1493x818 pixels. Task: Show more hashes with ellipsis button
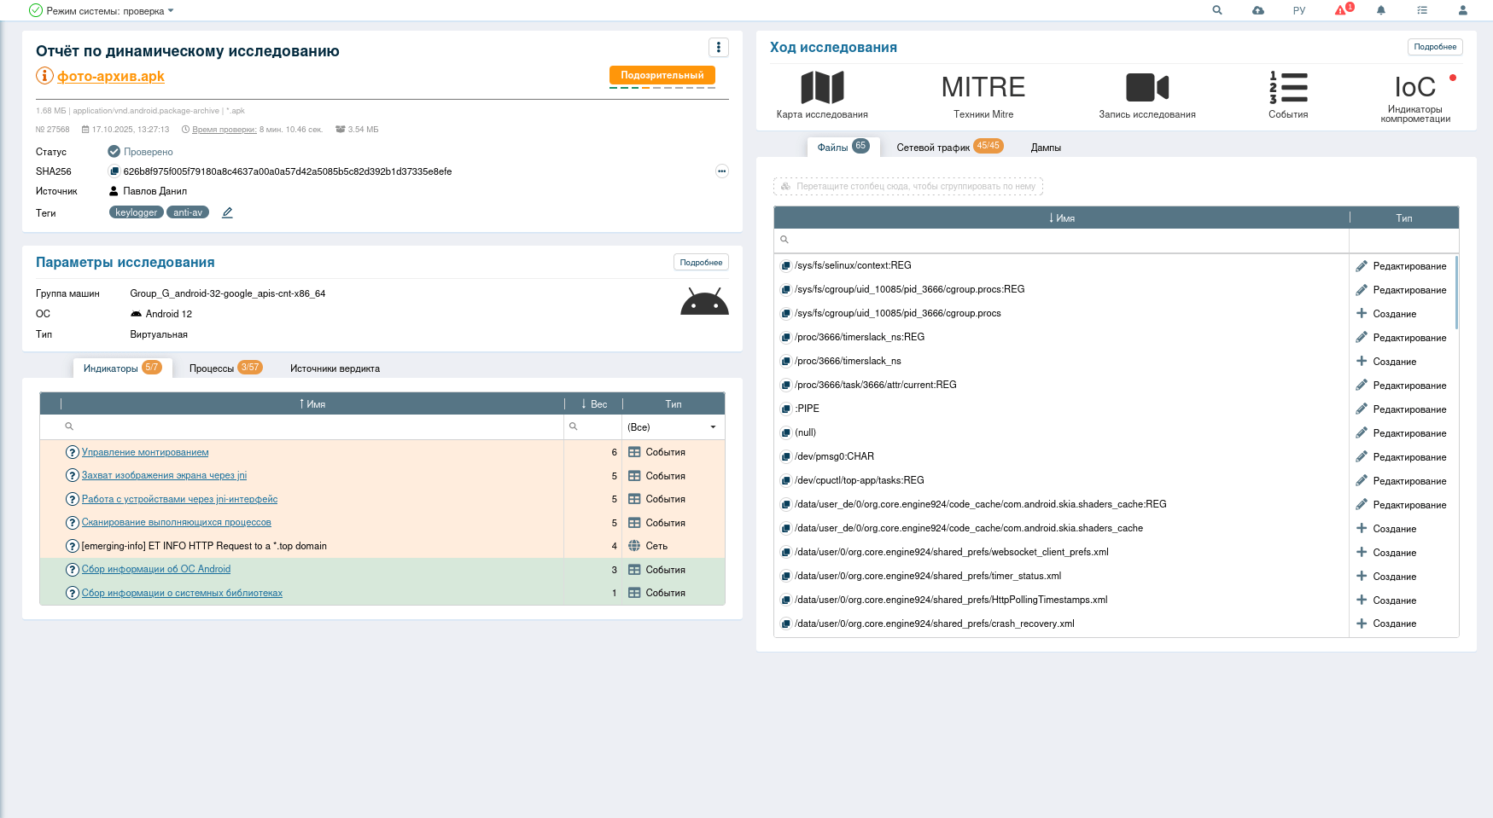coord(721,171)
